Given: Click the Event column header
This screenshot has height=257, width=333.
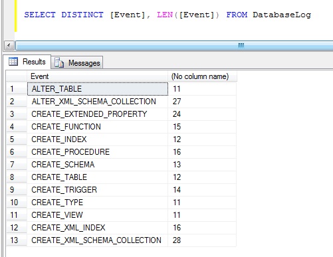Looking at the screenshot, I should 98,76.
